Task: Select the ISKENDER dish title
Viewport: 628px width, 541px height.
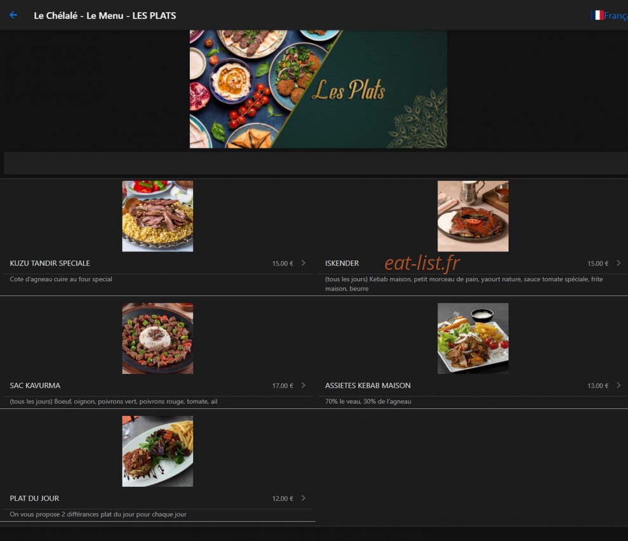Action: click(342, 263)
